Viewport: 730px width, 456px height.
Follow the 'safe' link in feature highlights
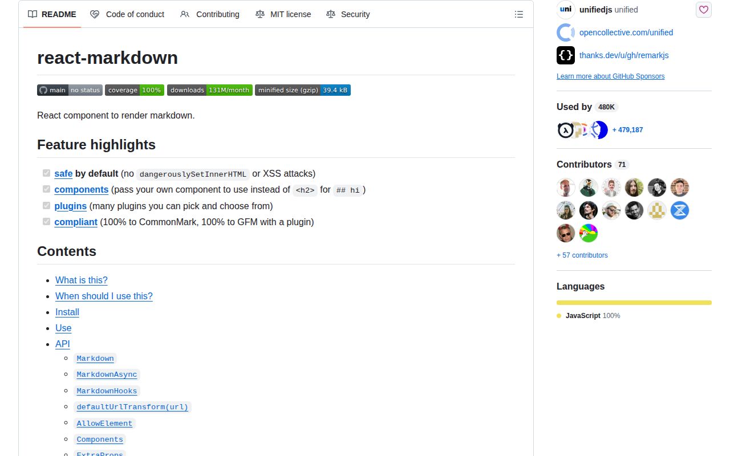pos(63,173)
